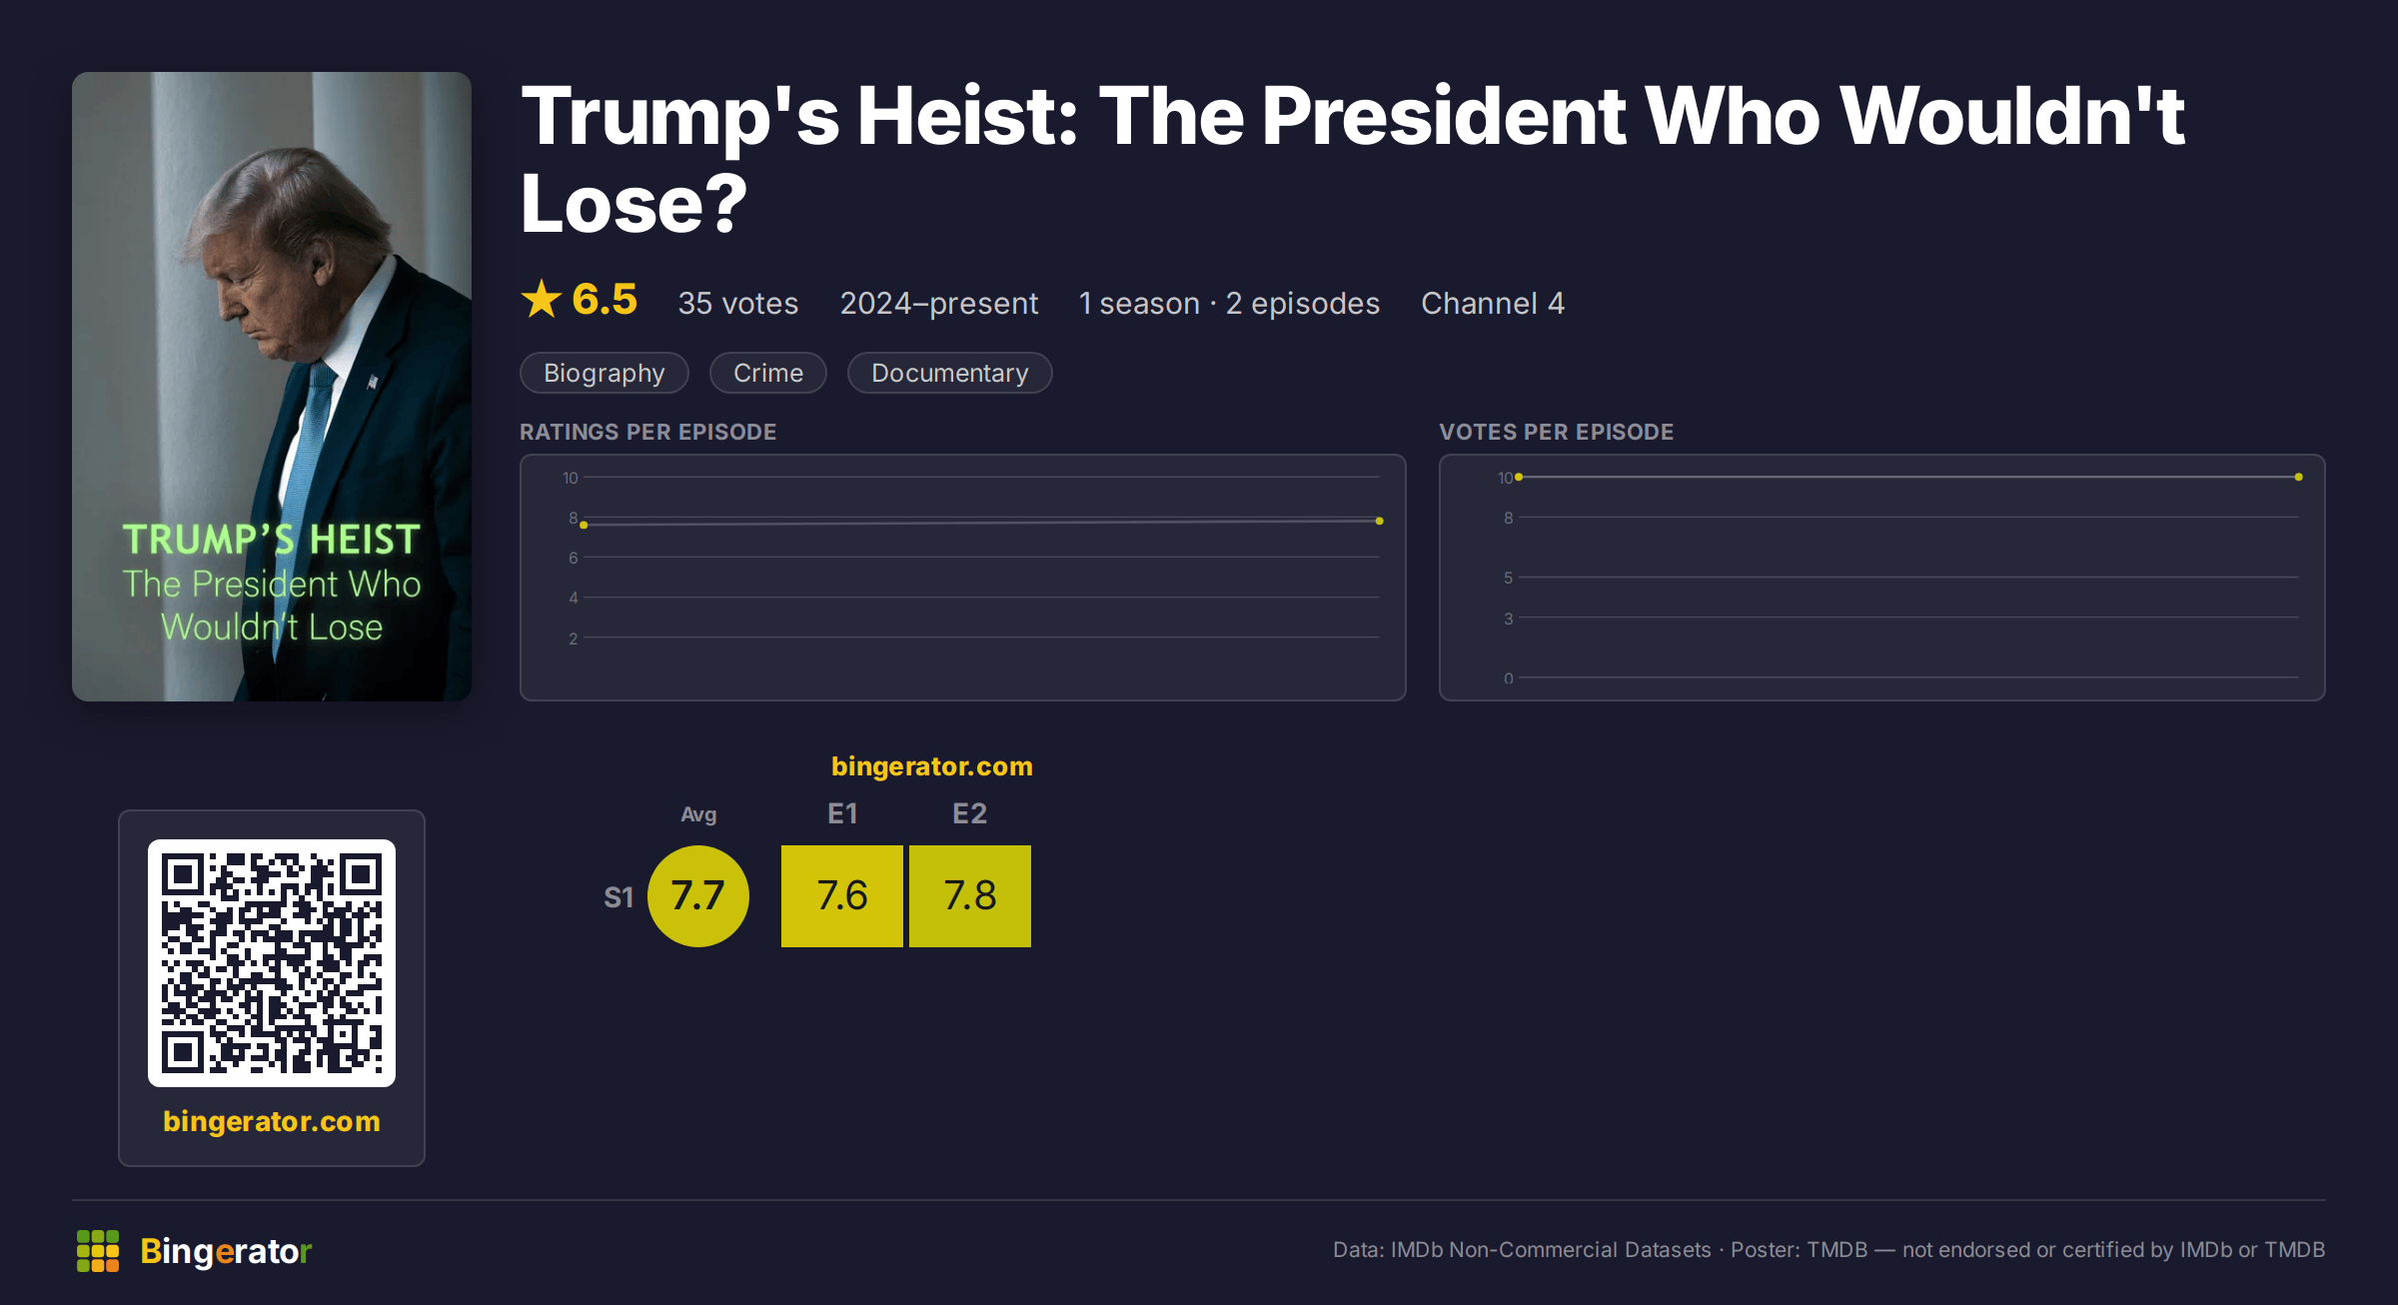Click last data point in votes chart
This screenshot has width=2398, height=1305.
point(2299,477)
